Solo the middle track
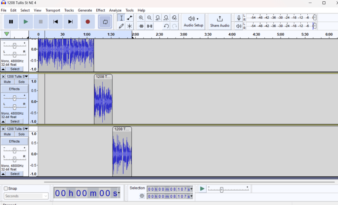 click(21, 82)
